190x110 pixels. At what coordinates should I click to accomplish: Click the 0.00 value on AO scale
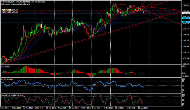(184, 73)
